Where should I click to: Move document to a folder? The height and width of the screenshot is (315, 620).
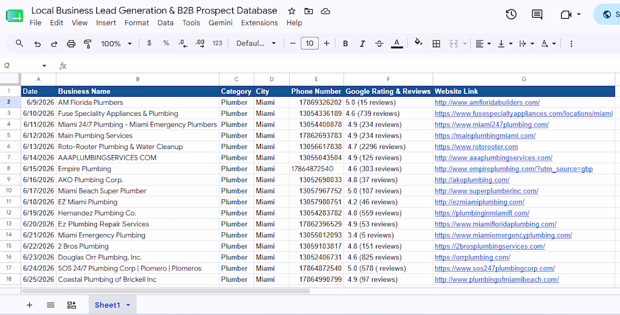pos(308,11)
